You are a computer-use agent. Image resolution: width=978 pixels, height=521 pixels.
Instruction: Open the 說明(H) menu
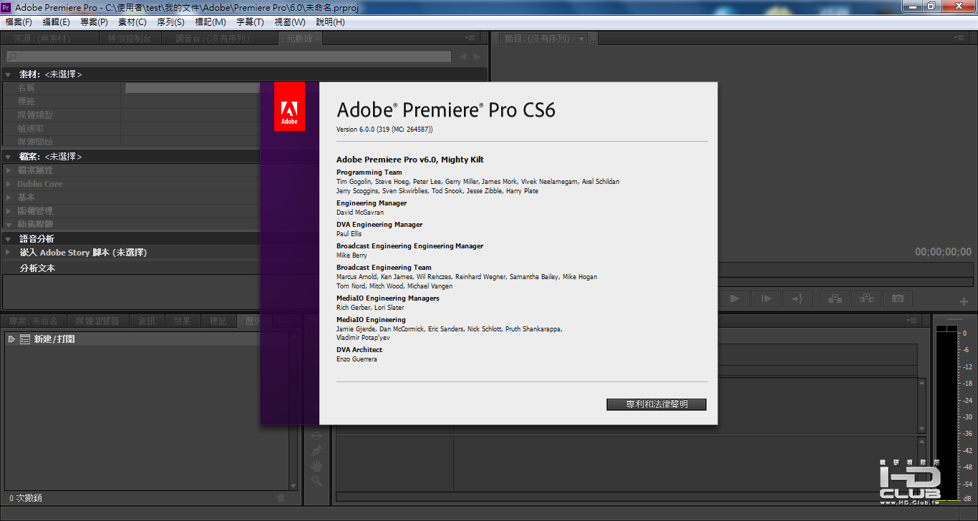pos(329,22)
